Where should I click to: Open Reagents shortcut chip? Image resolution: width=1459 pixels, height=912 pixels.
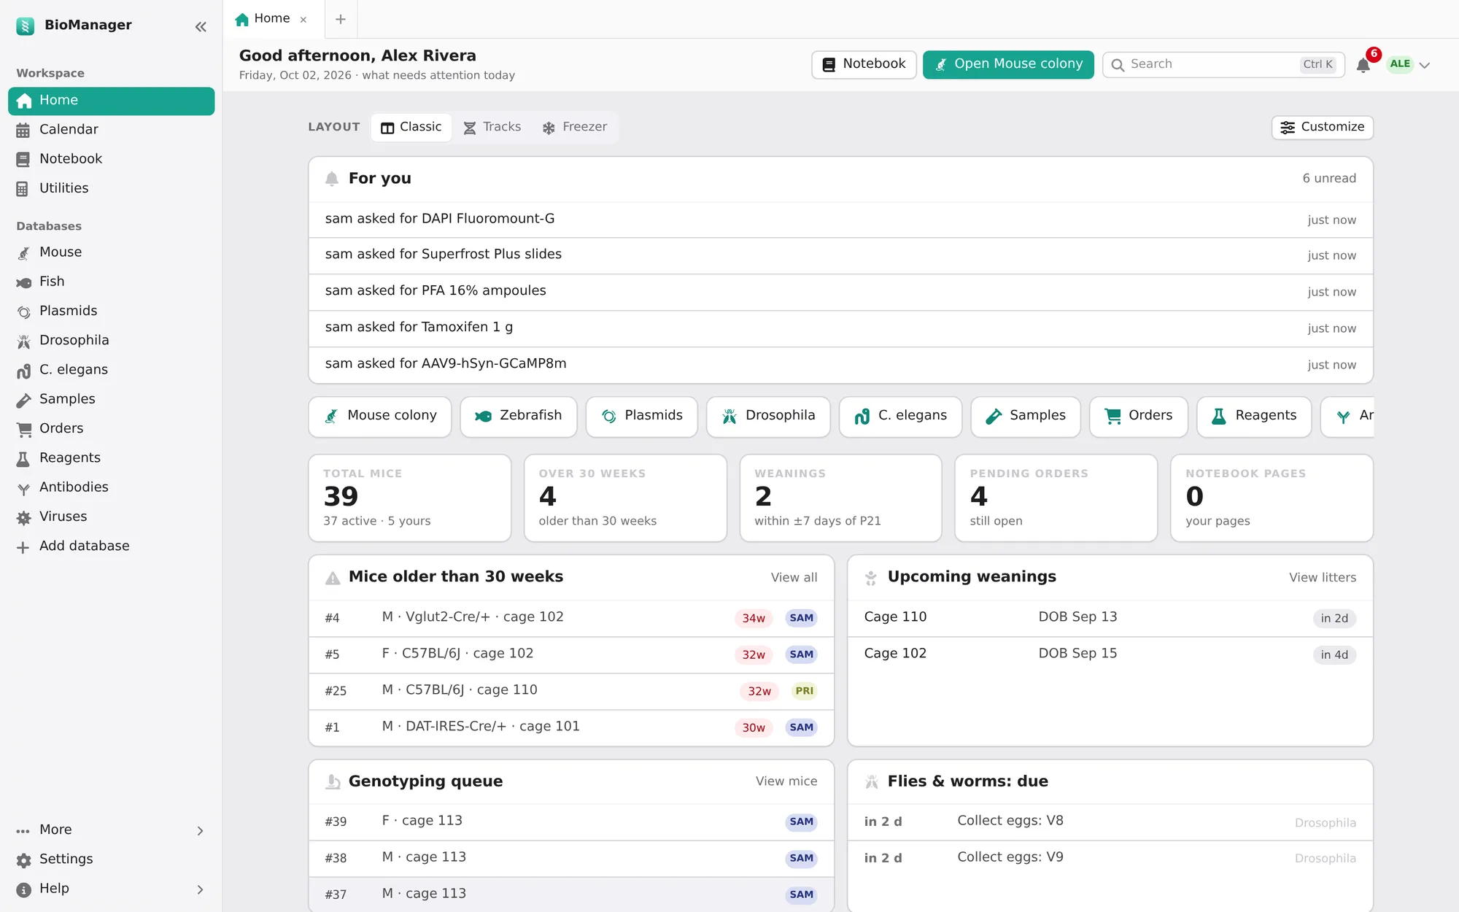pyautogui.click(x=1254, y=417)
